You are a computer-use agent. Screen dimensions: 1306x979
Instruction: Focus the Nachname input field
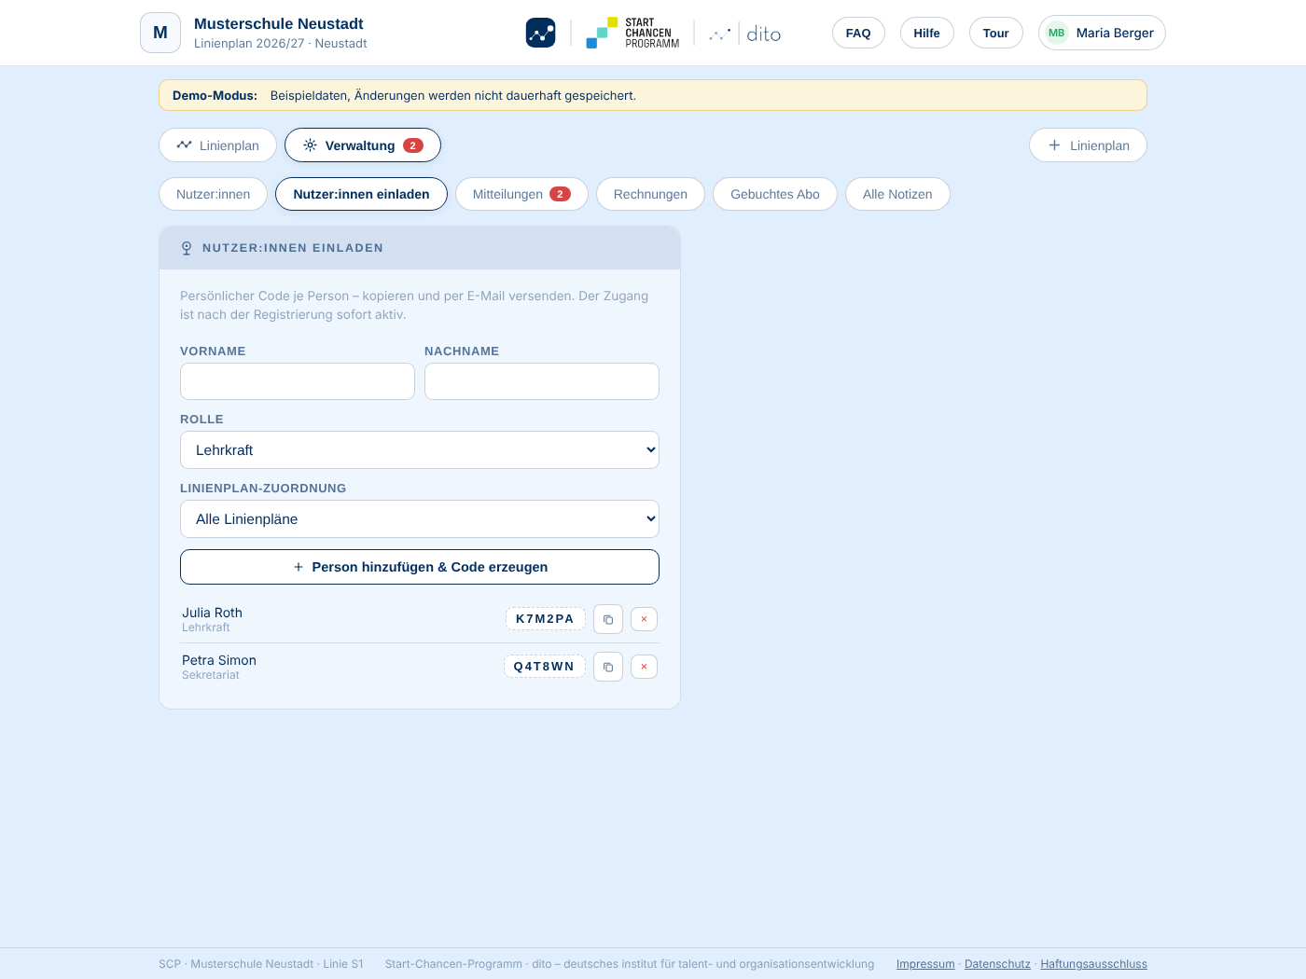click(542, 381)
